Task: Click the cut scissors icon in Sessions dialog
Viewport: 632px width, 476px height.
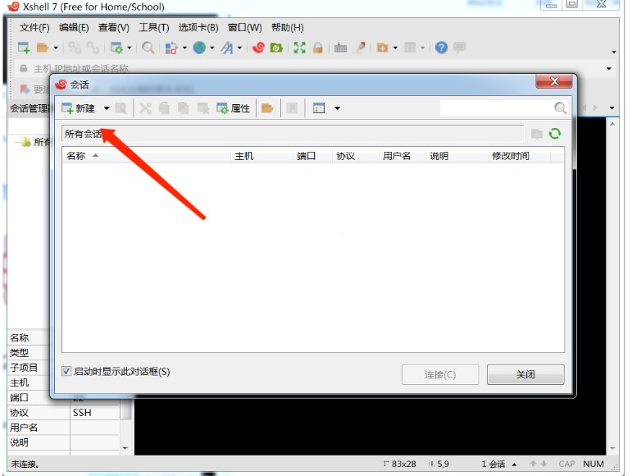Action: (145, 108)
